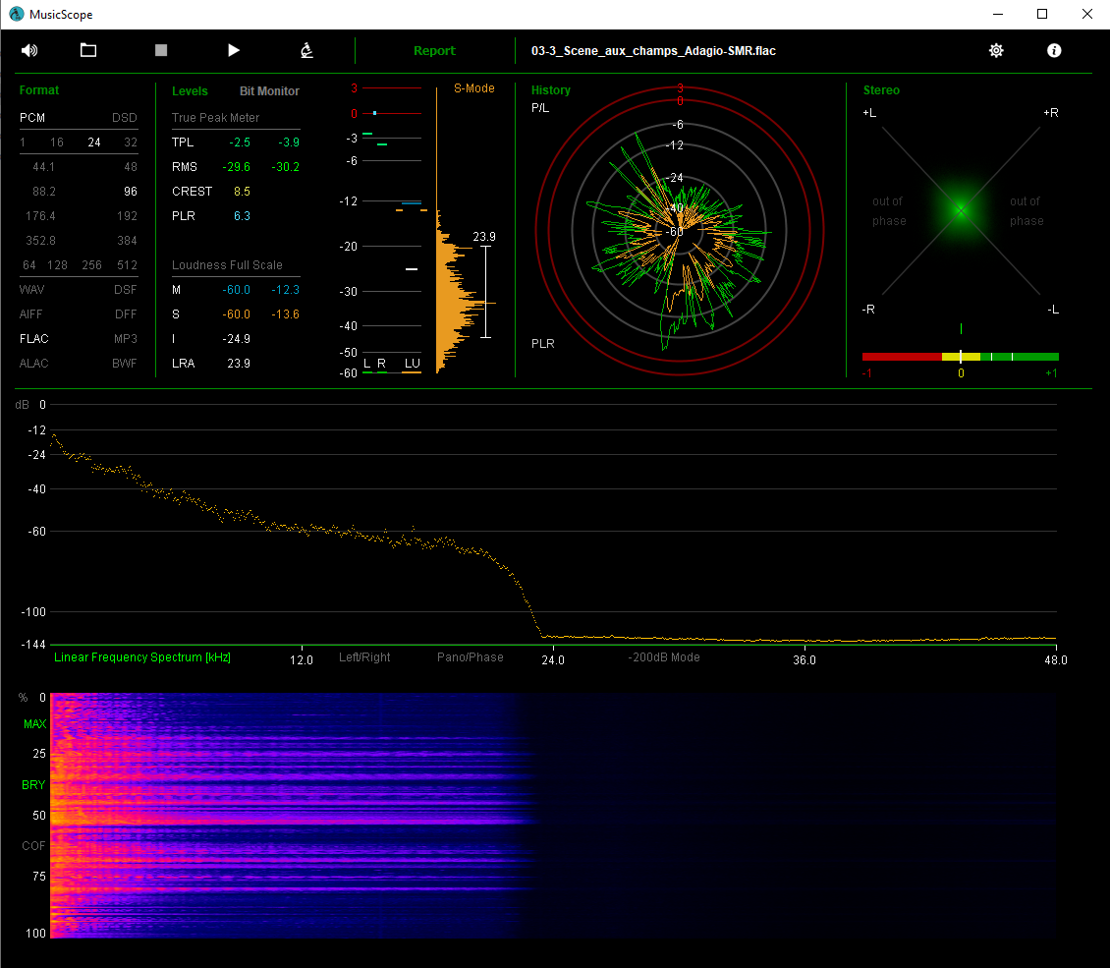Open the Report view
Screen dimensions: 1110x968
pyautogui.click(x=434, y=51)
